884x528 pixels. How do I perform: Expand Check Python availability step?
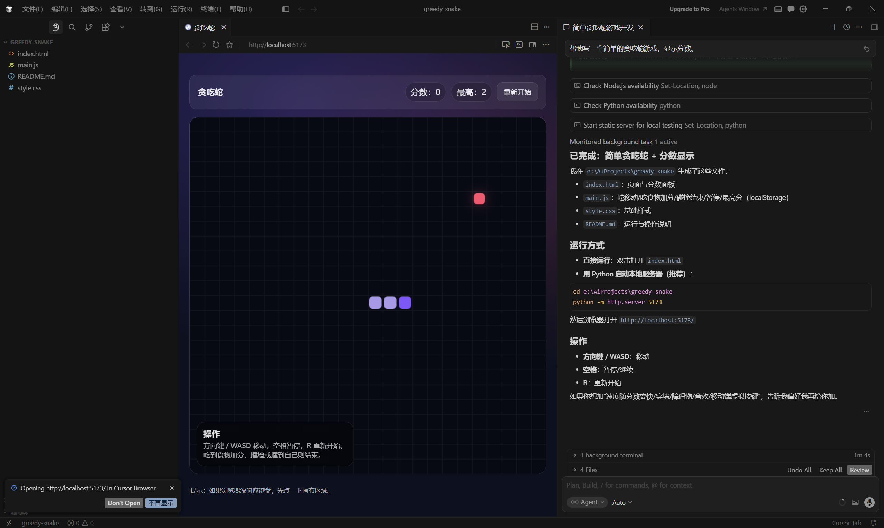click(x=721, y=106)
